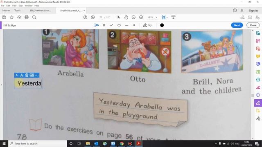The image size is (262, 147).
Task: Open the Window menu
Action: click(x=29, y=6)
